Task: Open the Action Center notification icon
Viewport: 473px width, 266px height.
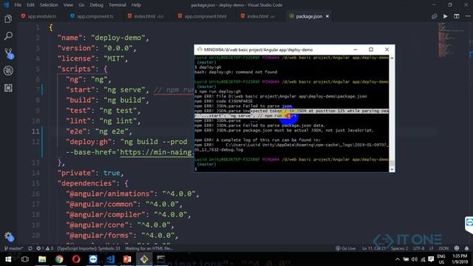Action: point(431,259)
